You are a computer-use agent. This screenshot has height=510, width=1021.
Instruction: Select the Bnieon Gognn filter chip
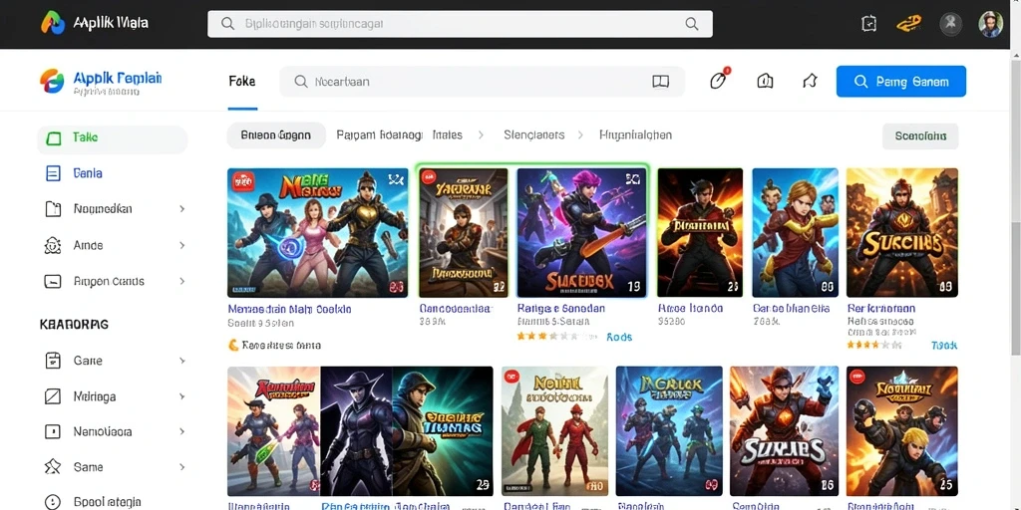(x=276, y=135)
